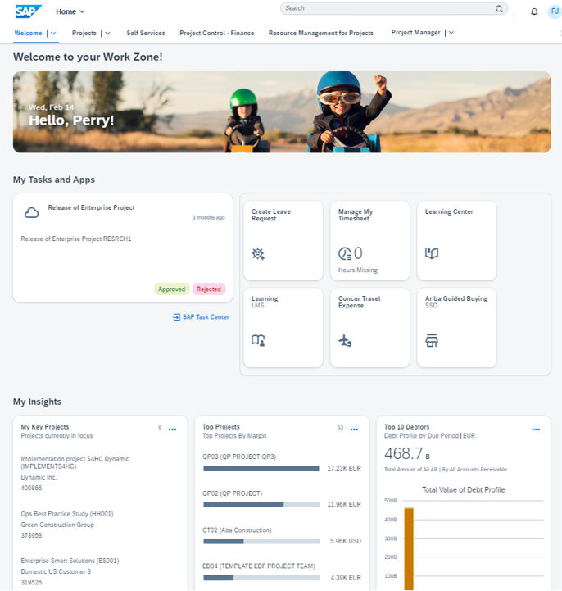The image size is (562, 591).
Task: Open the Self Services tab
Action: pos(146,33)
